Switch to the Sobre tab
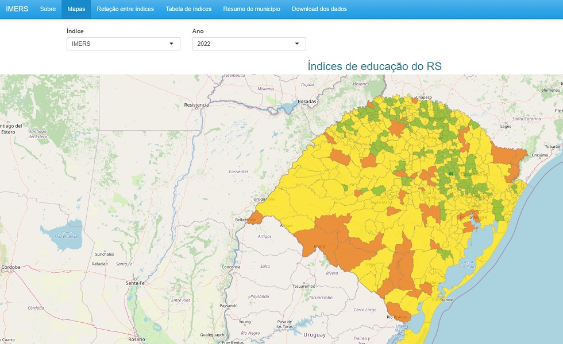563x344 pixels. (x=48, y=9)
